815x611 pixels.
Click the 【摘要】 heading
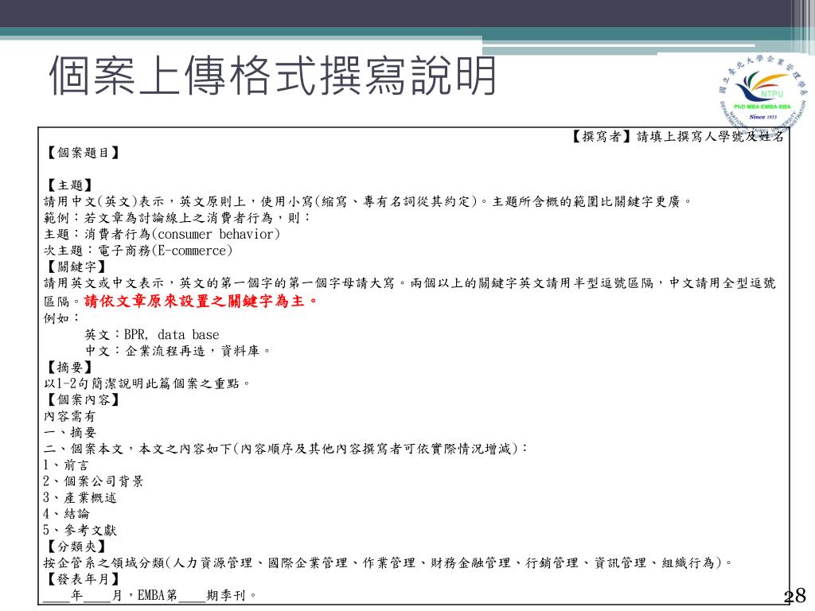pyautogui.click(x=69, y=368)
